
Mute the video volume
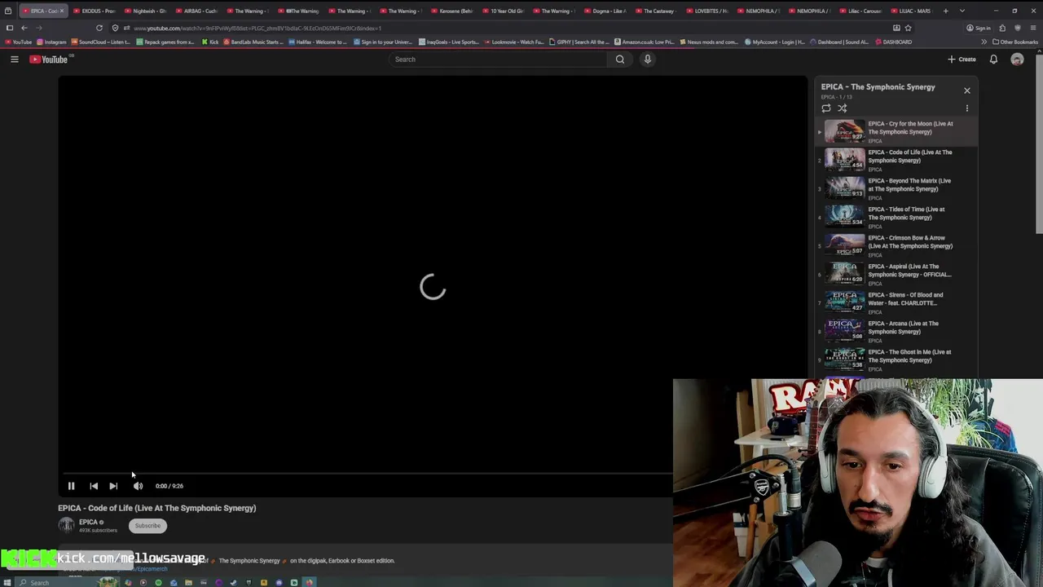(138, 486)
